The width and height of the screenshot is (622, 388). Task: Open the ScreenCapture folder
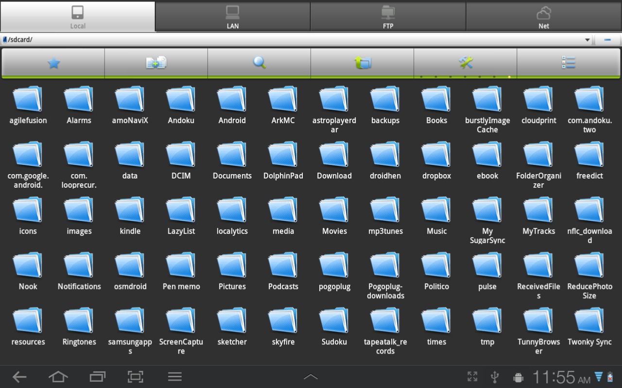point(181,331)
